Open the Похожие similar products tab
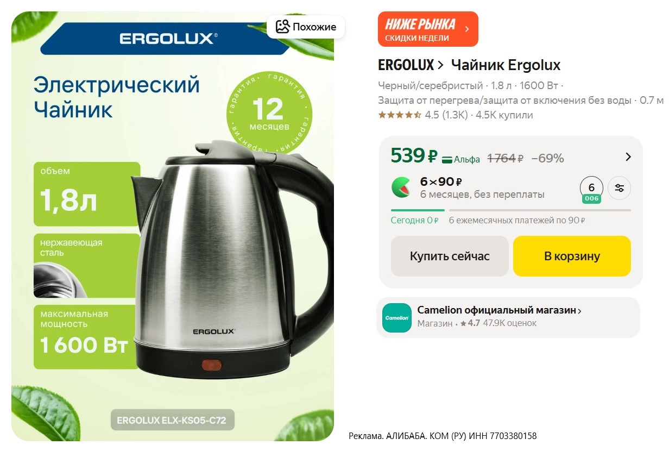 (x=306, y=27)
